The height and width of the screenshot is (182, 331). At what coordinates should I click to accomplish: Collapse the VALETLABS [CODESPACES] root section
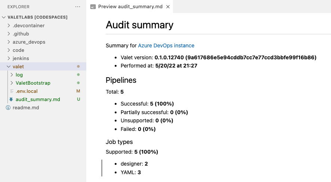point(4,17)
